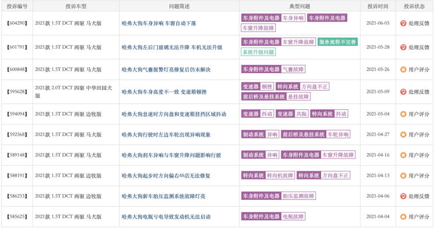
Task: Open complaint 哈弗大狗怠速时方向盘和变速箱挂挡区域抖动
Action: pos(174,114)
